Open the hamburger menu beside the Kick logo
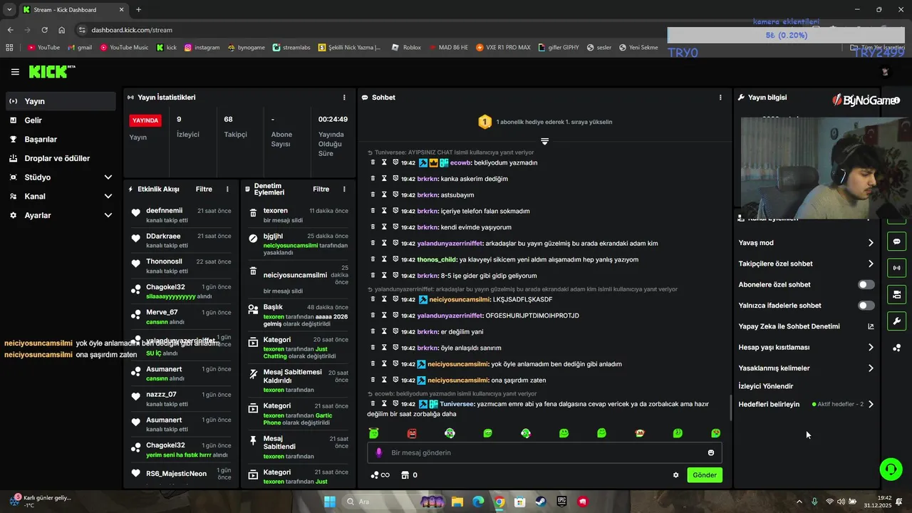912x513 pixels. tap(15, 72)
